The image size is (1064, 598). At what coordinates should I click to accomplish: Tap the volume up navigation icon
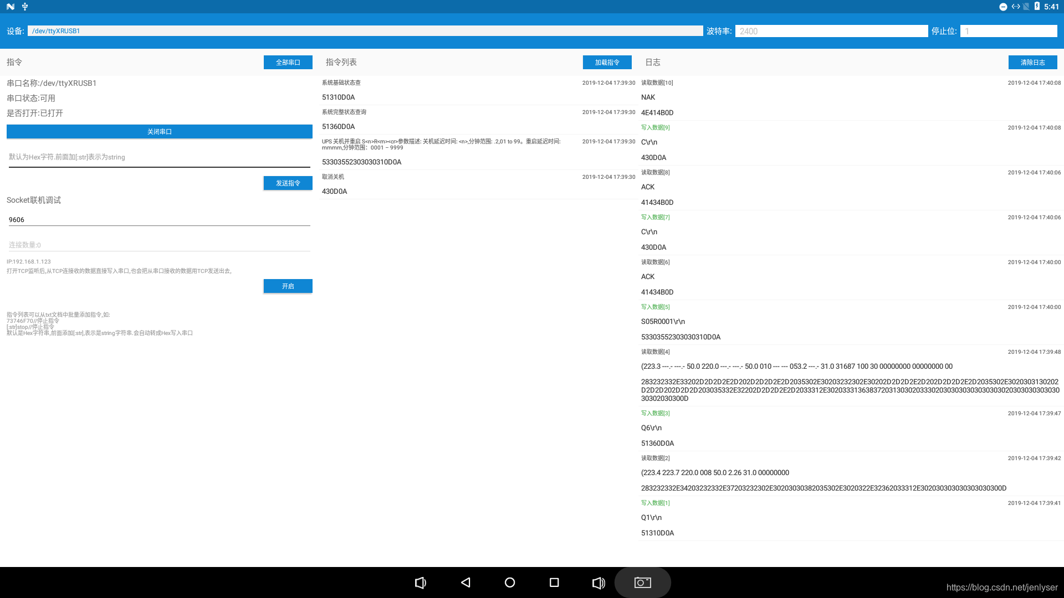598,582
